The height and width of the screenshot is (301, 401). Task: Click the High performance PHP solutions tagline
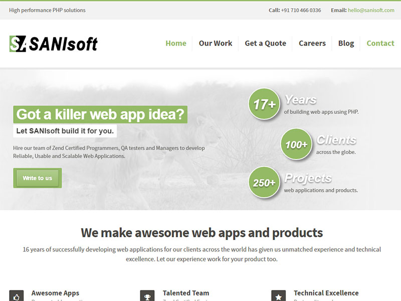(47, 10)
